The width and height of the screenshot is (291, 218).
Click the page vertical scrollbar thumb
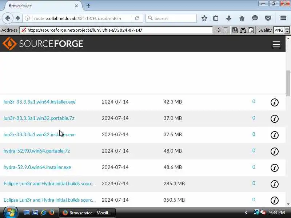click(288, 83)
